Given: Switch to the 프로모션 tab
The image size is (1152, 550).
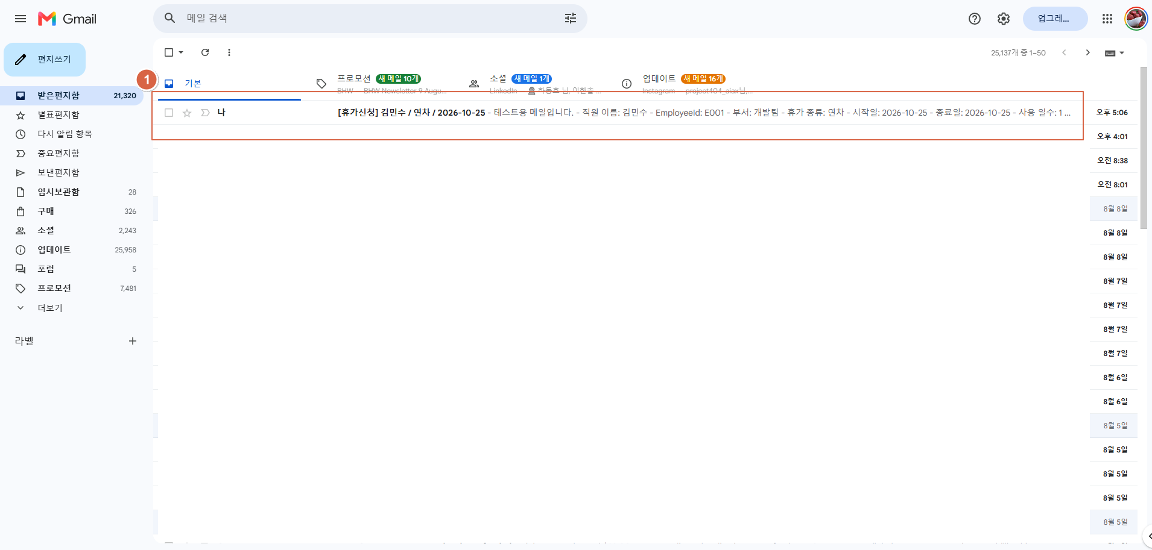Looking at the screenshot, I should tap(382, 84).
